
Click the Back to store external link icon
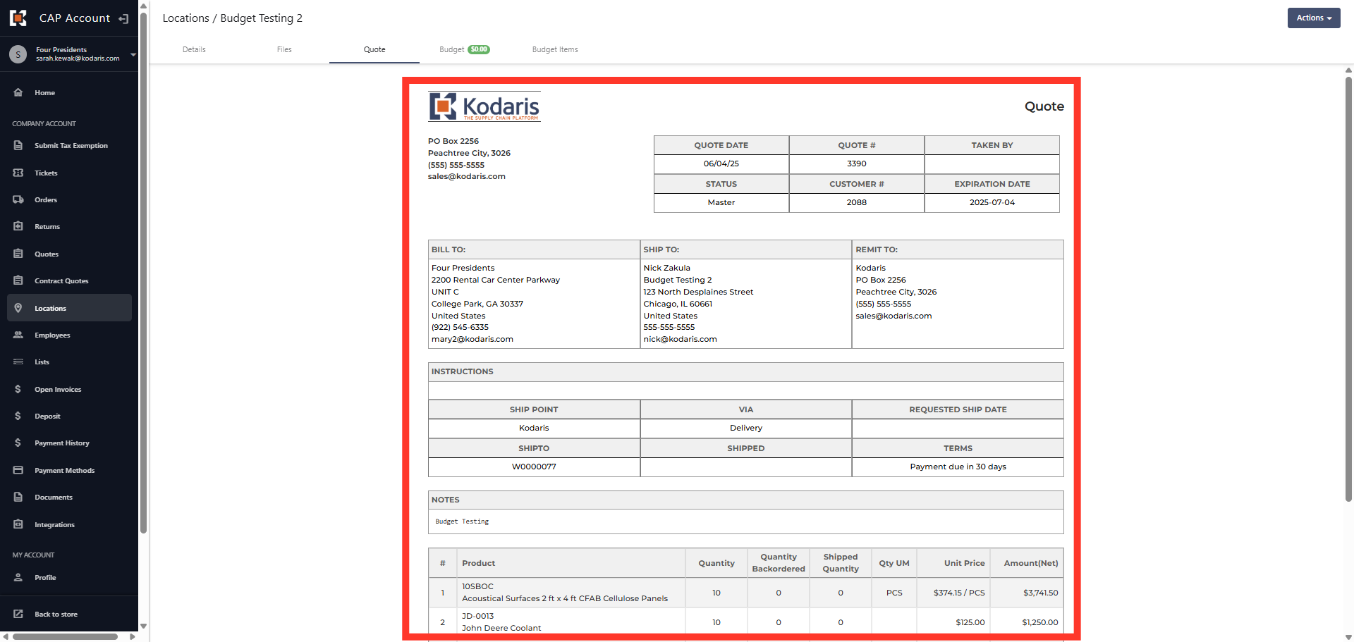click(x=18, y=614)
